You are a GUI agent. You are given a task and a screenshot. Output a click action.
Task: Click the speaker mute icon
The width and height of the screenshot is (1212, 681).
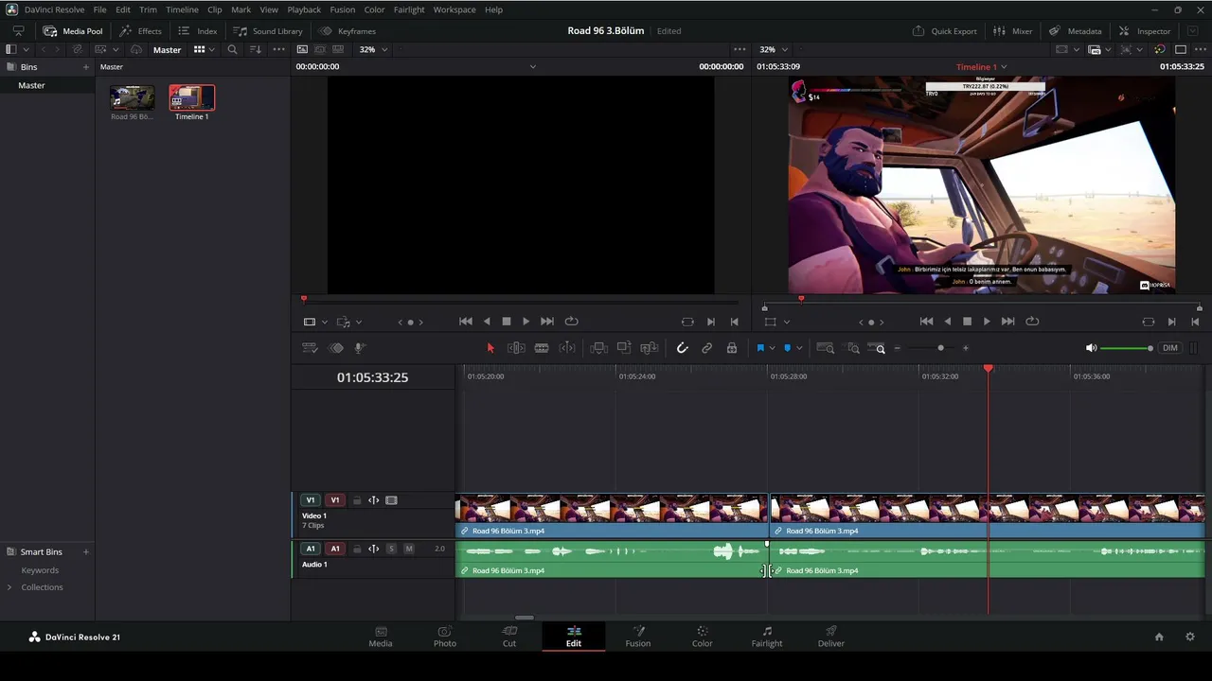[x=1091, y=348]
